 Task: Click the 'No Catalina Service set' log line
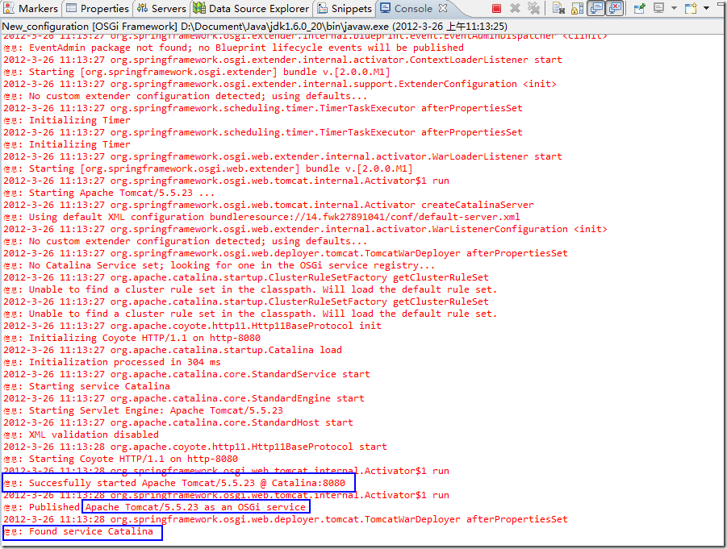click(219, 265)
